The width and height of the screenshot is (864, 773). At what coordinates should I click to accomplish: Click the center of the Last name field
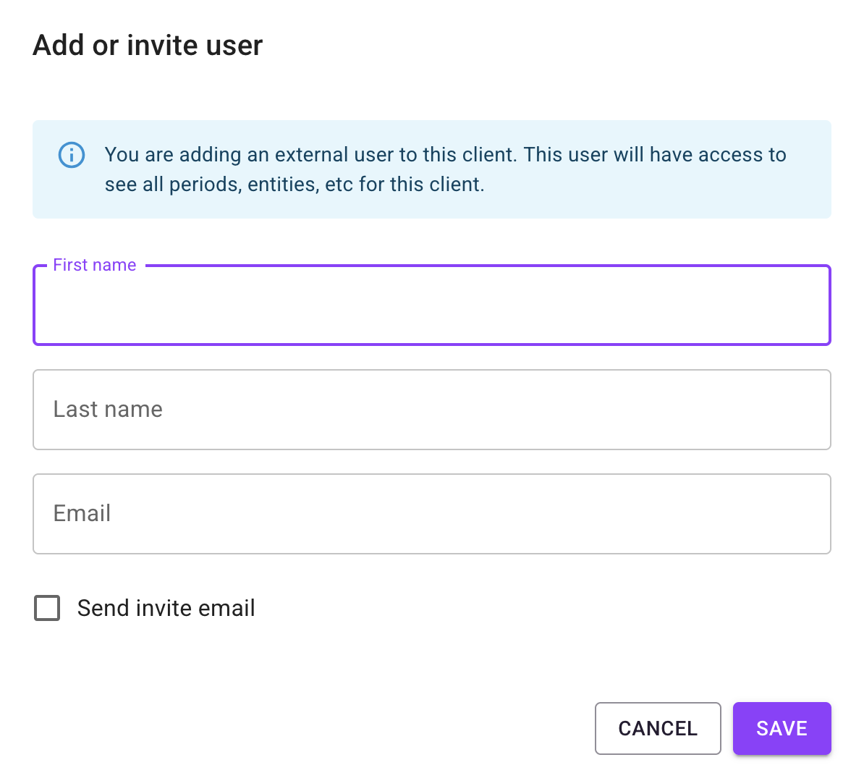point(432,410)
